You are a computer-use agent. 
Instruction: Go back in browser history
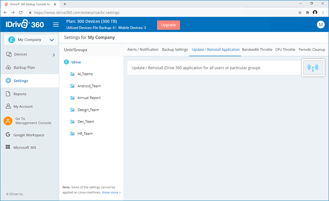5,13
